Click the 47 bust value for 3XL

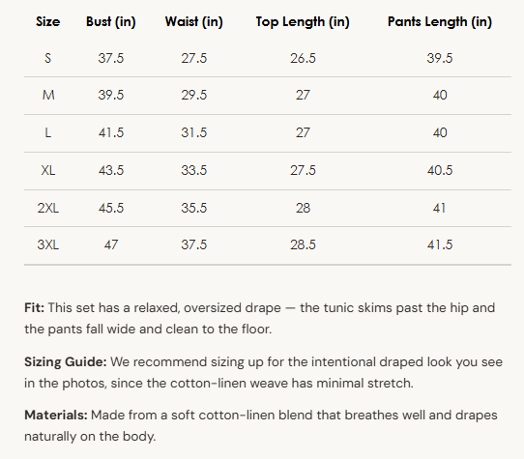(111, 244)
